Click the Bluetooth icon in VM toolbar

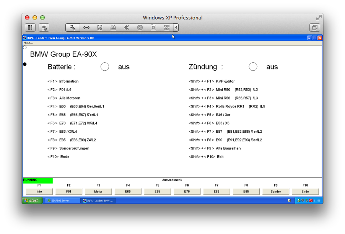pyautogui.click(x=140, y=28)
